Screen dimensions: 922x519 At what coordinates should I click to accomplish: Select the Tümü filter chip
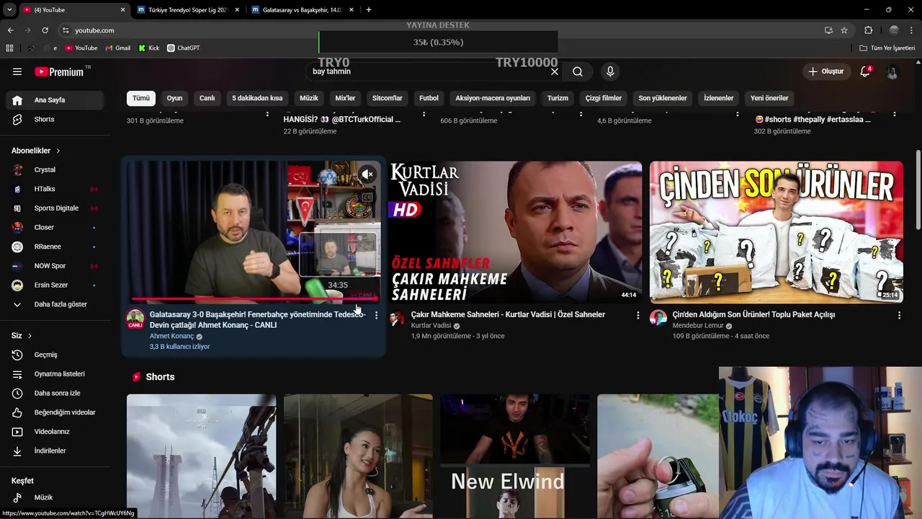coord(141,98)
